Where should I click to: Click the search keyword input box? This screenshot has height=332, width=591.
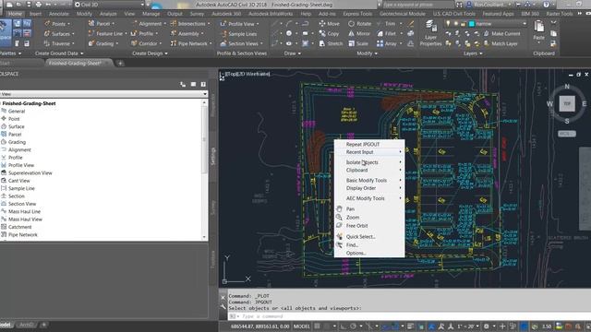[417, 5]
